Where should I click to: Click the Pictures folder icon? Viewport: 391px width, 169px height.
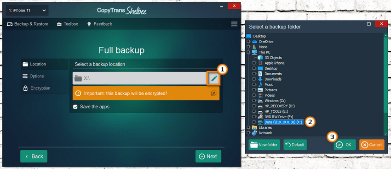pos(260,90)
